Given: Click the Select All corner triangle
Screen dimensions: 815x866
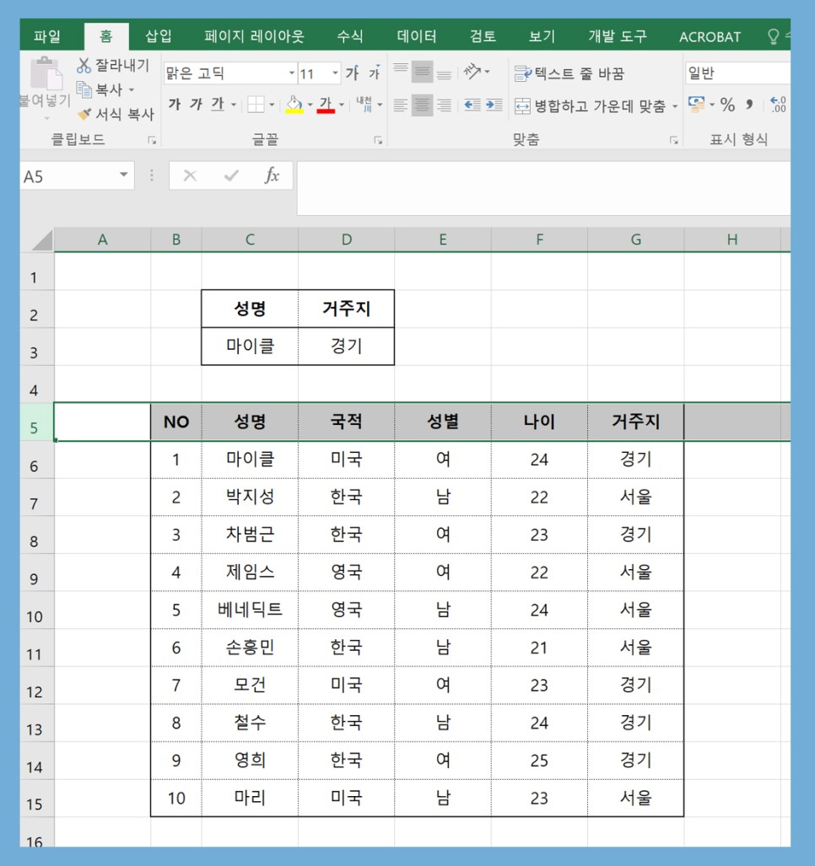Looking at the screenshot, I should pyautogui.click(x=42, y=240).
